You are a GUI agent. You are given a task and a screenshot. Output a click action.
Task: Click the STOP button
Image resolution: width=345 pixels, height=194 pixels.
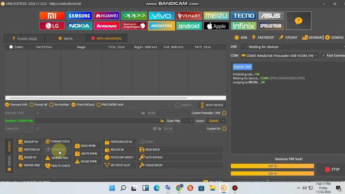[332, 169]
